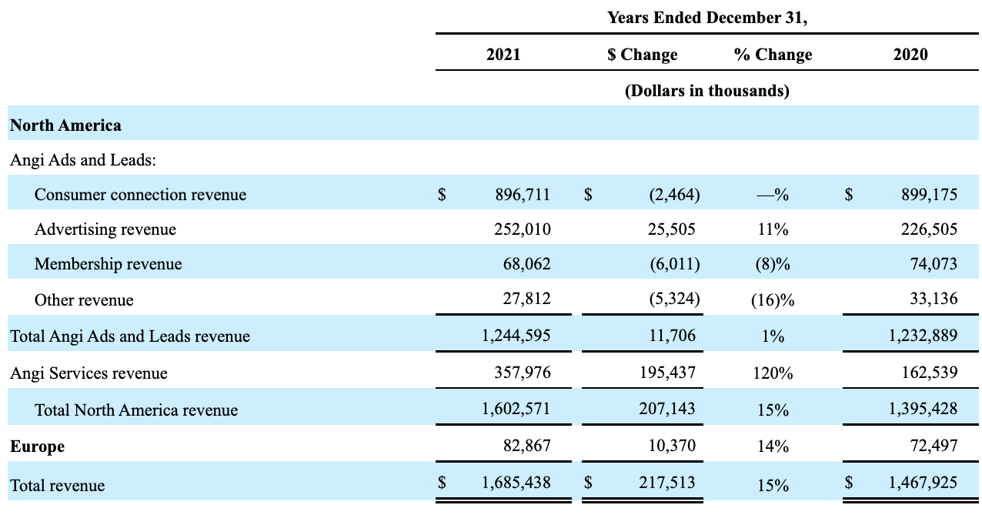
Task: Select the 'Angi Services revenue' row label
Action: pyautogui.click(x=89, y=373)
